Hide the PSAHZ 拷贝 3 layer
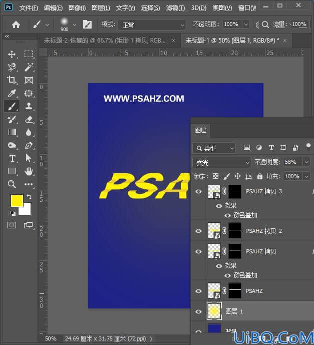314x345 pixels. tap(198, 191)
